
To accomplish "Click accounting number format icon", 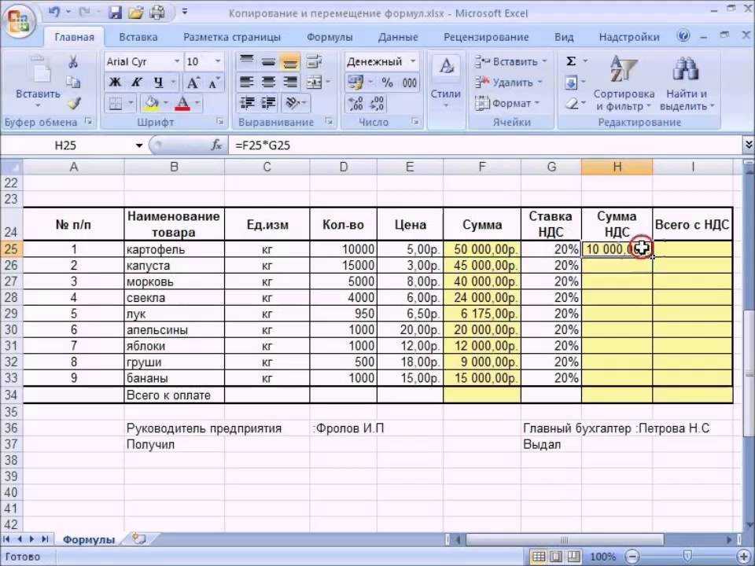I will 355,83.
